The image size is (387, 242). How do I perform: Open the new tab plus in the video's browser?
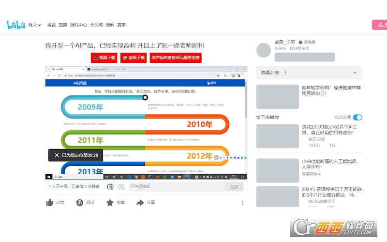[124, 69]
